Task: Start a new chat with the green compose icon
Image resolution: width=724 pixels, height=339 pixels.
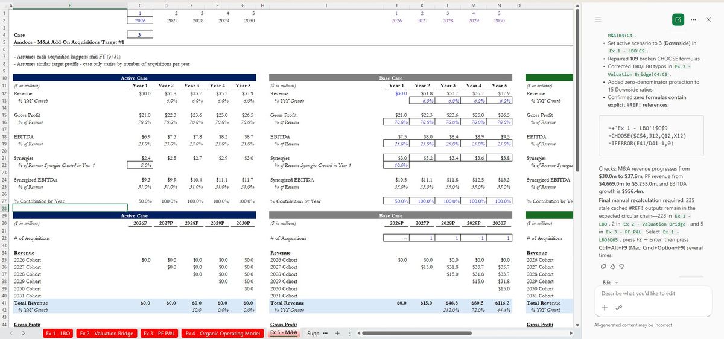Action: [x=678, y=20]
